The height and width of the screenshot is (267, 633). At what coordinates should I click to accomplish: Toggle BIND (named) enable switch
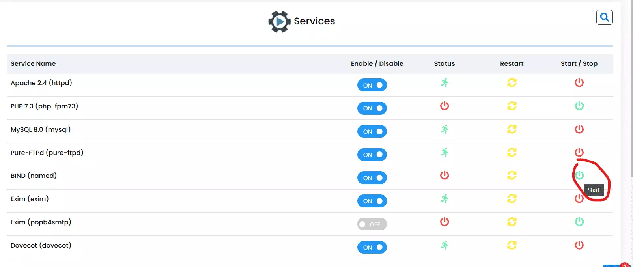point(372,178)
